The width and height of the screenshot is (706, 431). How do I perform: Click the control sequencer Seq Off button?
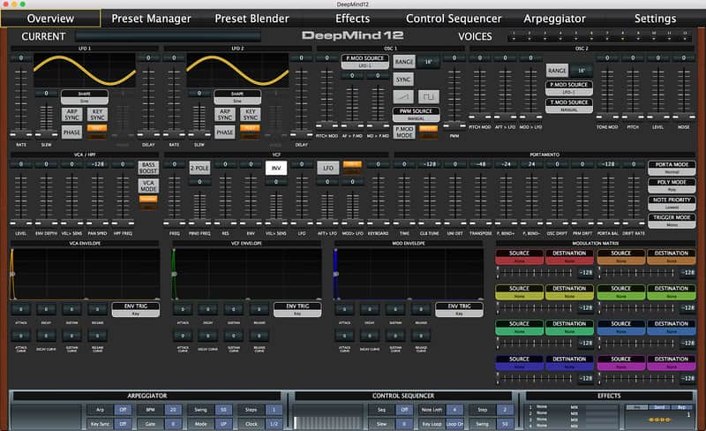(x=404, y=410)
